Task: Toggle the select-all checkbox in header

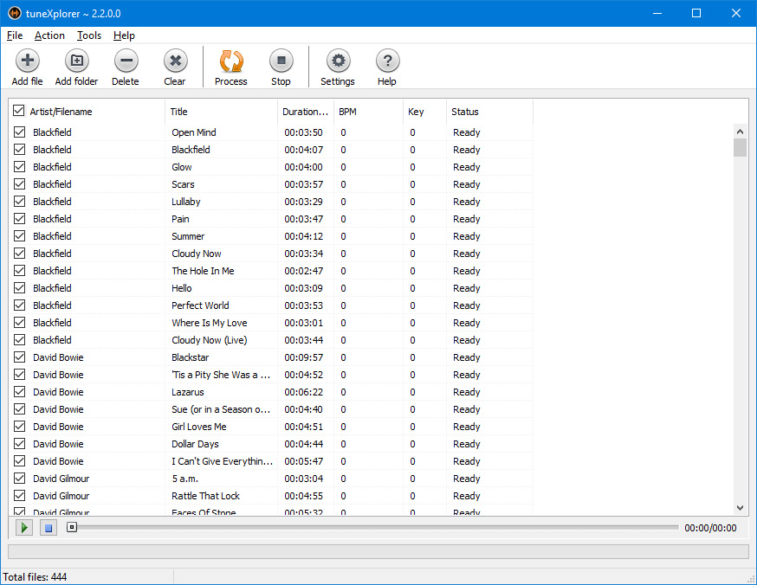Action: [19, 112]
